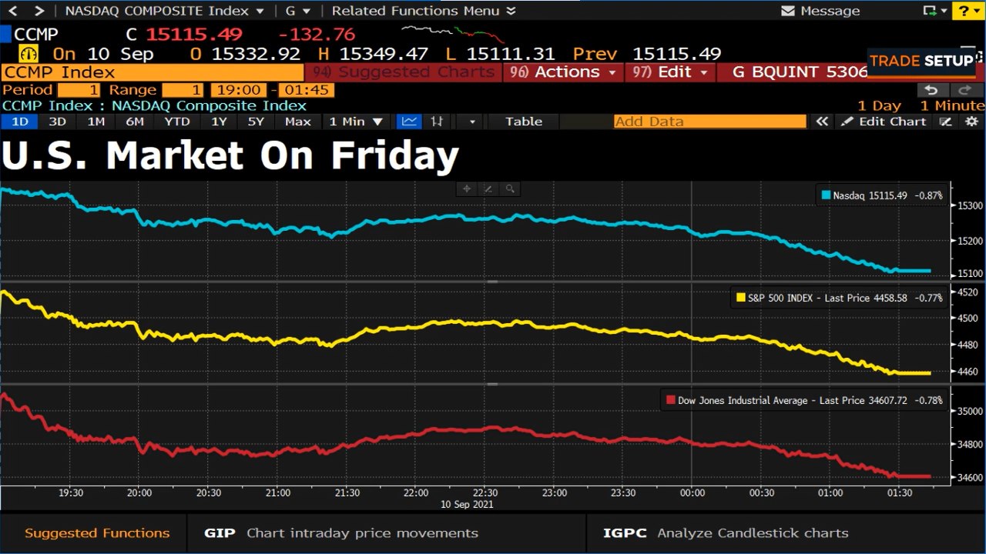Open 94) Suggested Charts
The height and width of the screenshot is (554, 986).
pyautogui.click(x=404, y=72)
